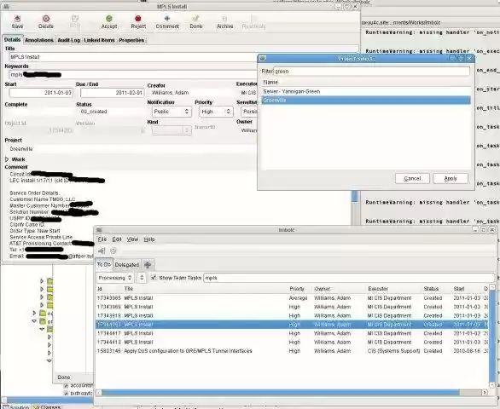Click the task search field containing 'mpls'

348,278
